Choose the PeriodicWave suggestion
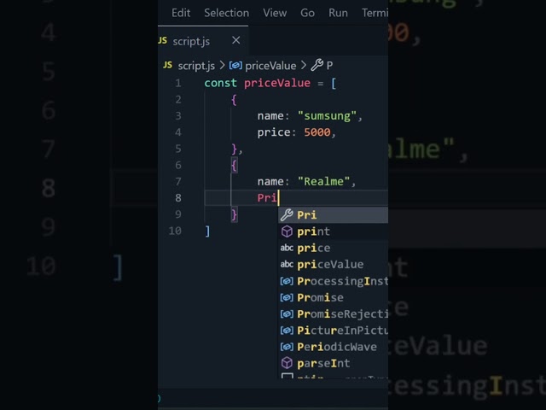This screenshot has width=546, height=410. [x=334, y=347]
